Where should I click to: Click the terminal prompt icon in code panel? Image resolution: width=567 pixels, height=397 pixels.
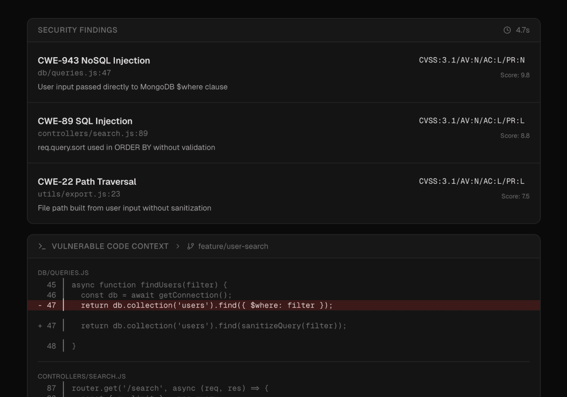click(42, 246)
